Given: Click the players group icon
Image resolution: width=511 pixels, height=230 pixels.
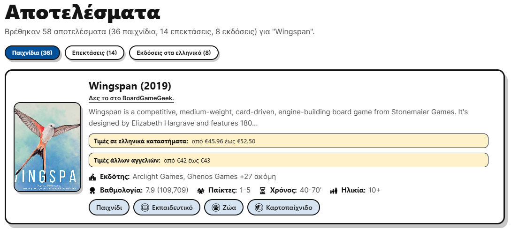Looking at the screenshot, I should (x=200, y=190).
